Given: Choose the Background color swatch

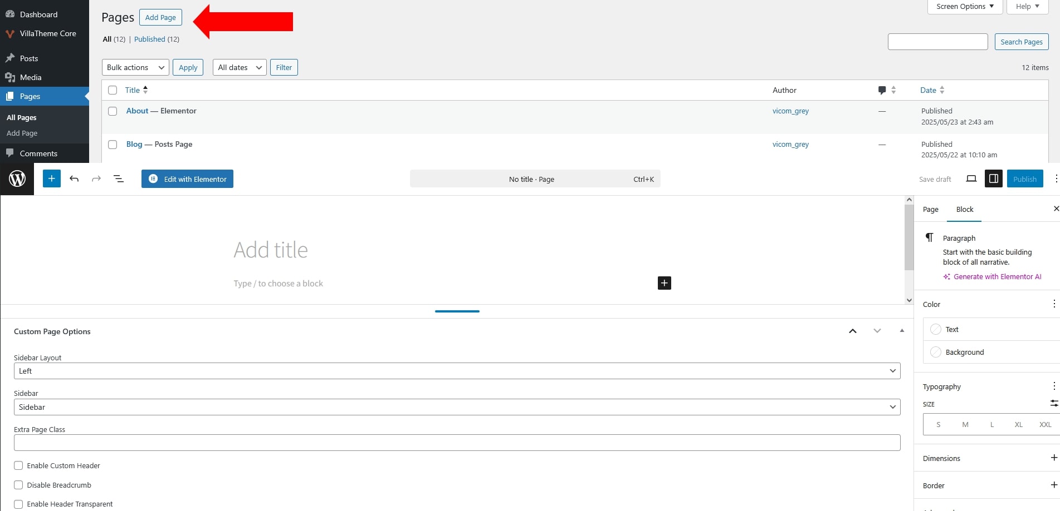Looking at the screenshot, I should coord(936,353).
